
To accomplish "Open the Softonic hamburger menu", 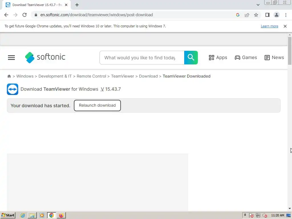I will 11,58.
